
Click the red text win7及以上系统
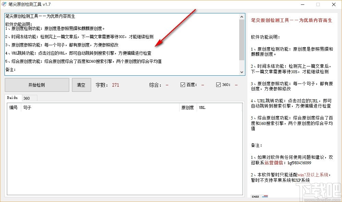313,175
